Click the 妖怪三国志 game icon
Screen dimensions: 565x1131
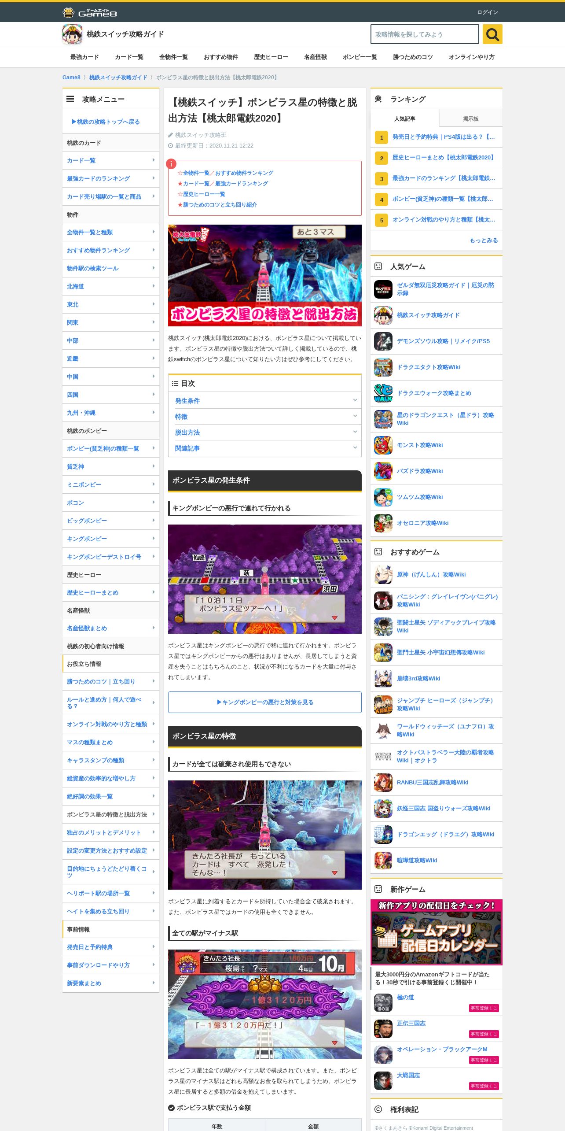pos(383,809)
